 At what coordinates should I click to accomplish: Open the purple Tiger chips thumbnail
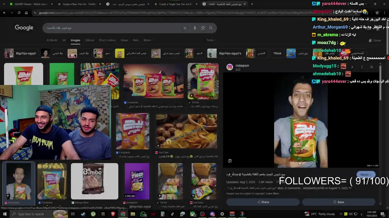click(x=137, y=181)
